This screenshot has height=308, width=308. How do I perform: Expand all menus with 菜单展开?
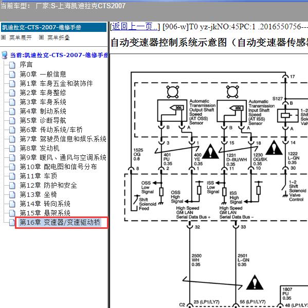pyautogui.click(x=21, y=38)
